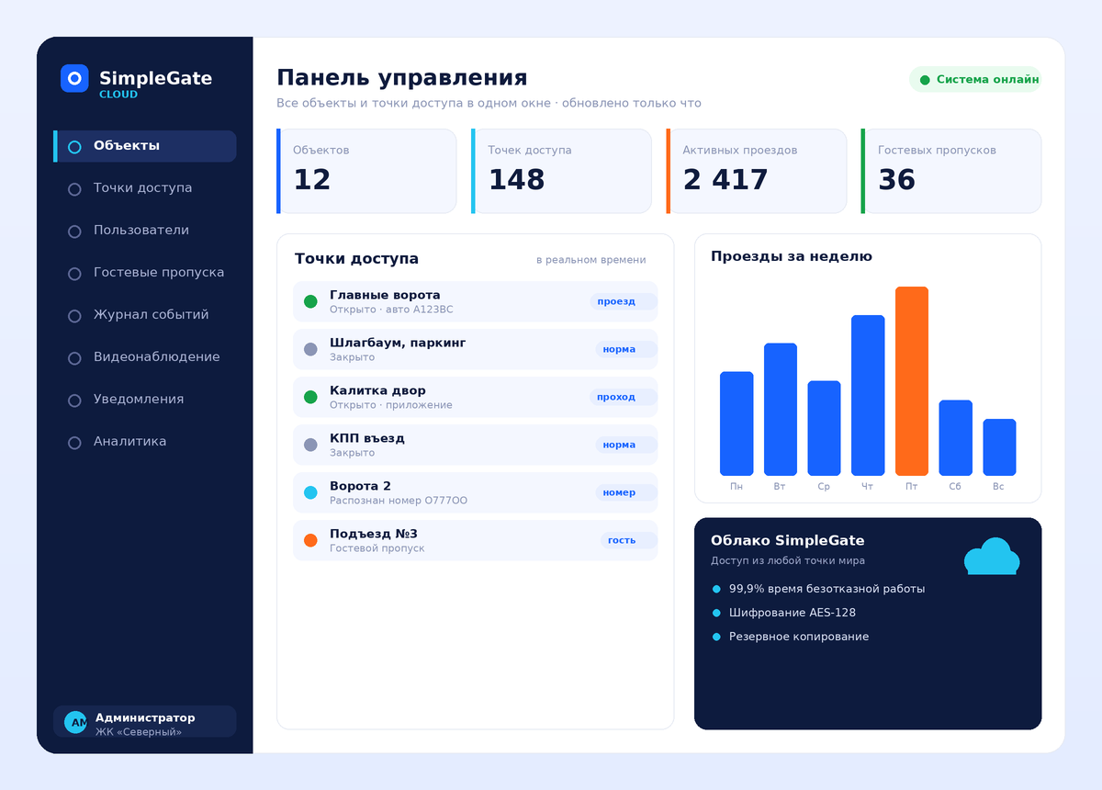Click the grey status dot for Шлагбаум, паркинг
The width and height of the screenshot is (1102, 790).
(x=310, y=349)
